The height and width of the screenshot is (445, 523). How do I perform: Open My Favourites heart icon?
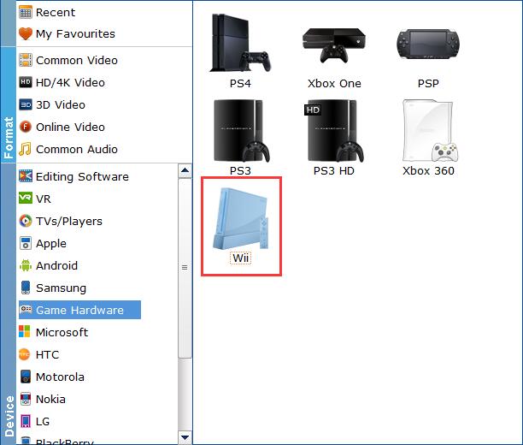(26, 33)
